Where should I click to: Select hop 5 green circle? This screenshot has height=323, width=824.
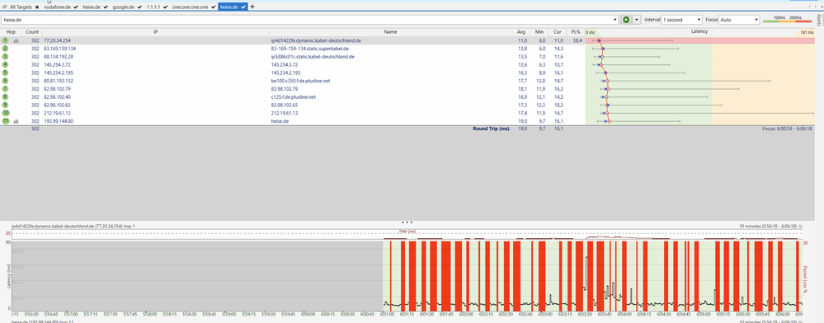click(x=5, y=73)
